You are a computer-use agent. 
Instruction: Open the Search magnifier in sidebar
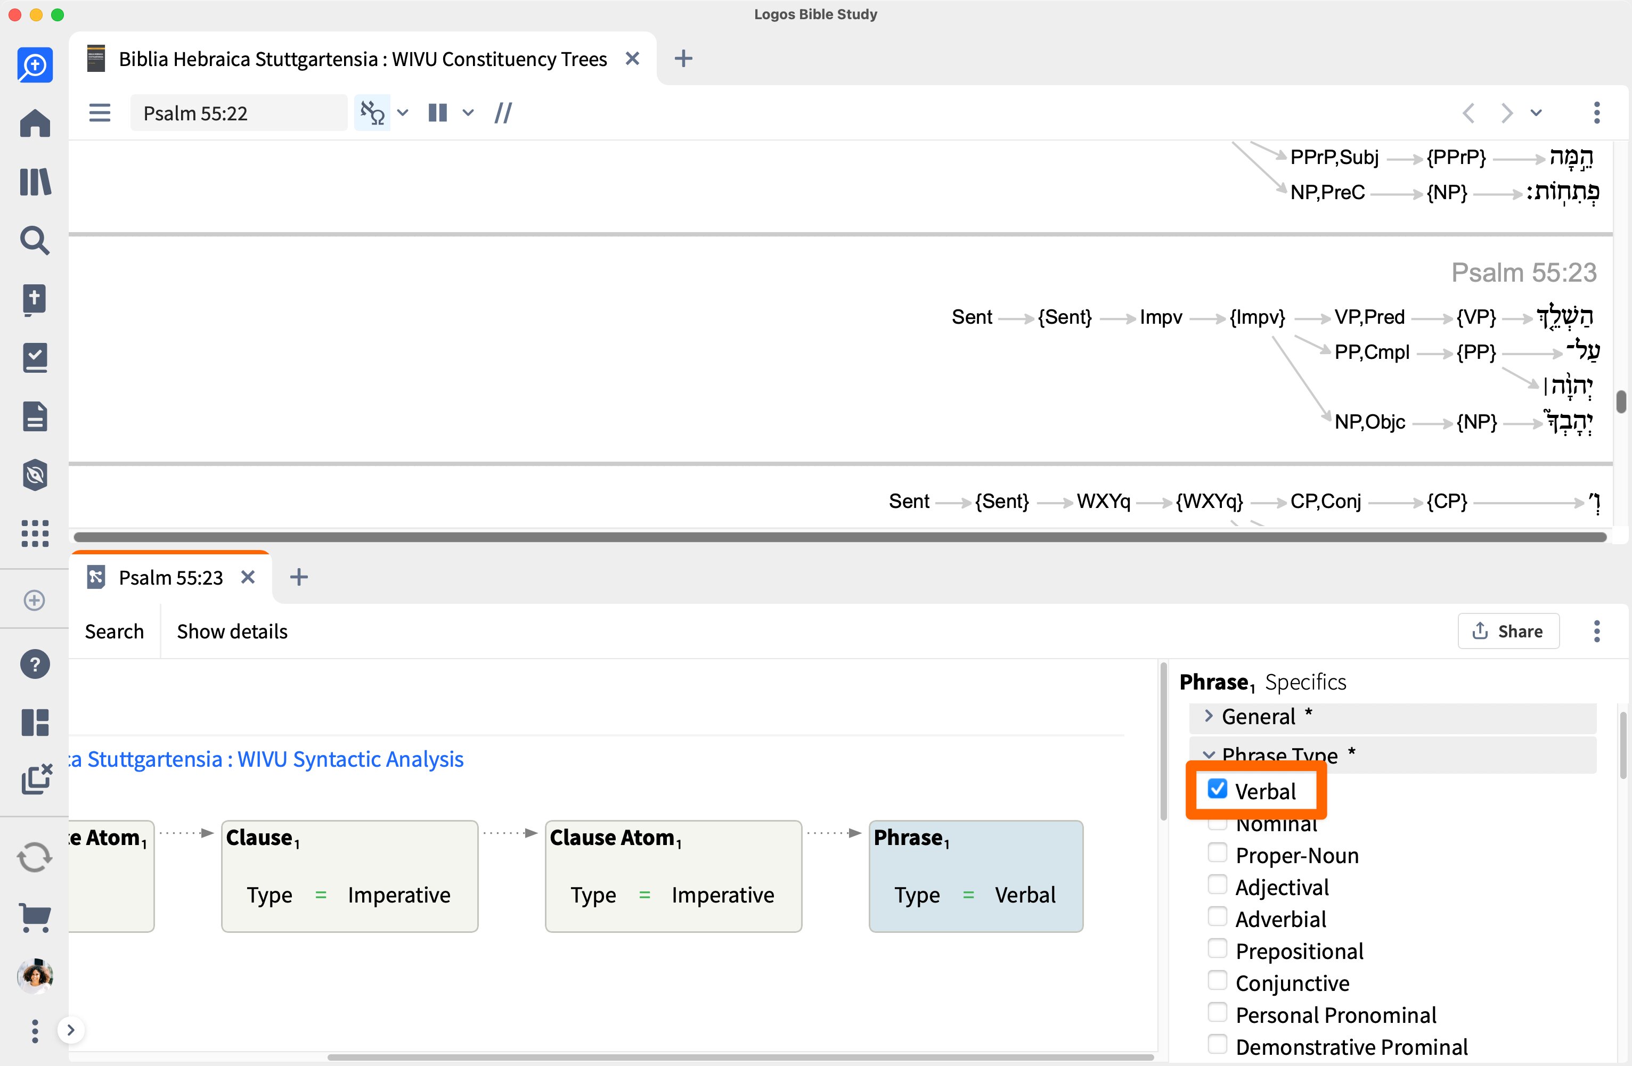[35, 241]
